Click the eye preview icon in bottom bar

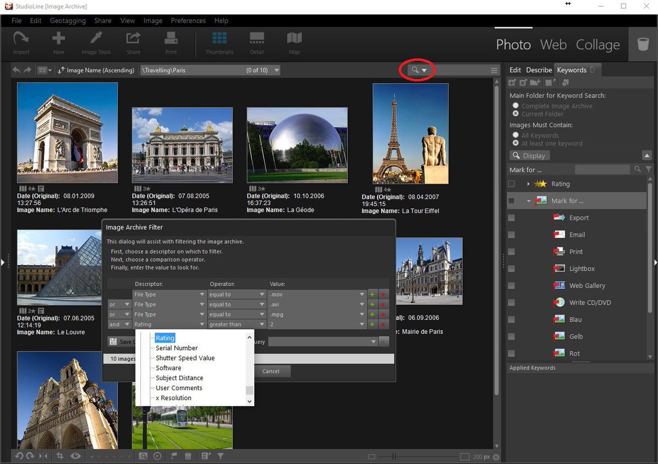point(76,456)
